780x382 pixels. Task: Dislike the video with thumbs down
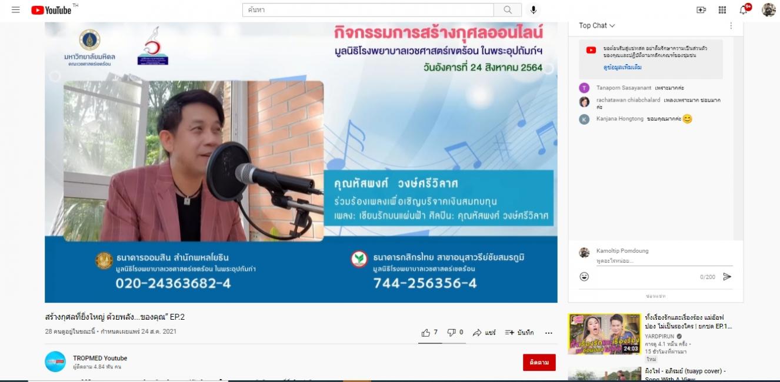(x=455, y=333)
